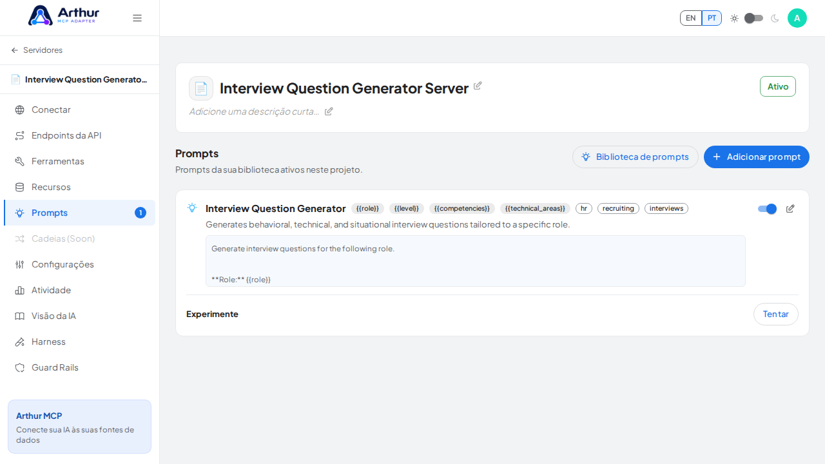Click the Prompts count badge 1
This screenshot has height=464, width=825.
[x=141, y=213]
